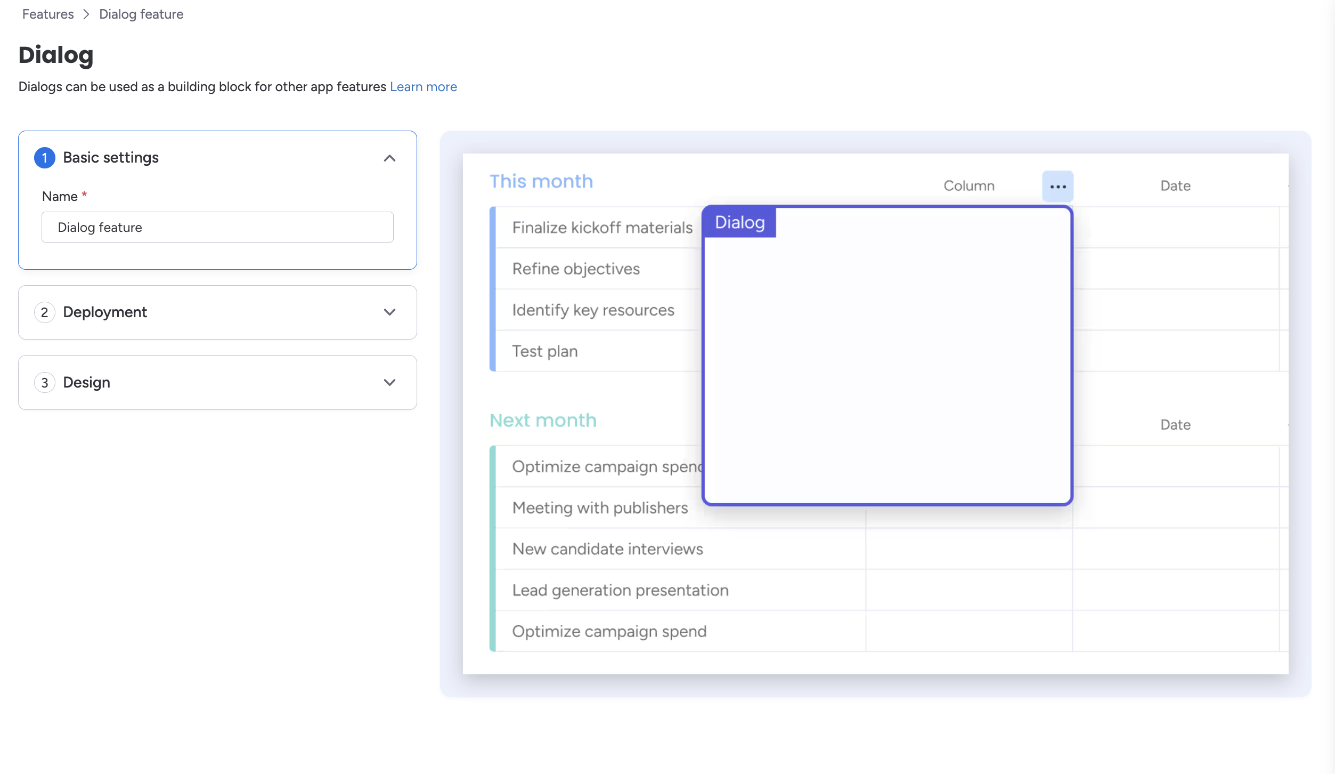Click the three-dots column menu icon
Screen dimensions: 1335x774
click(1057, 187)
